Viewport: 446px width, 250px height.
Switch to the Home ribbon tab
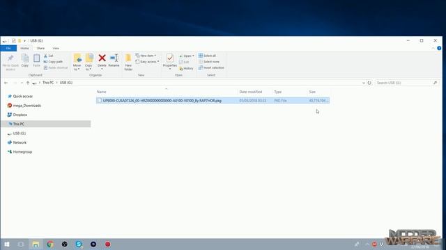[x=24, y=49]
